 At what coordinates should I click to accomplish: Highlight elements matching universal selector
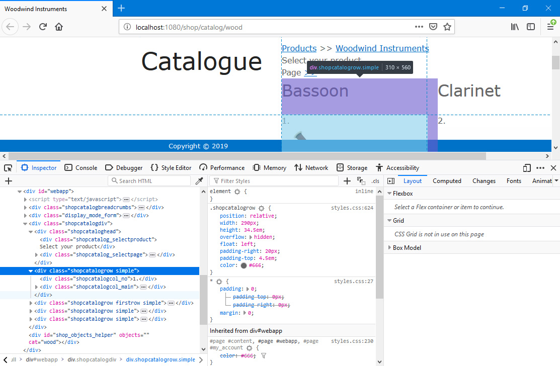click(219, 282)
